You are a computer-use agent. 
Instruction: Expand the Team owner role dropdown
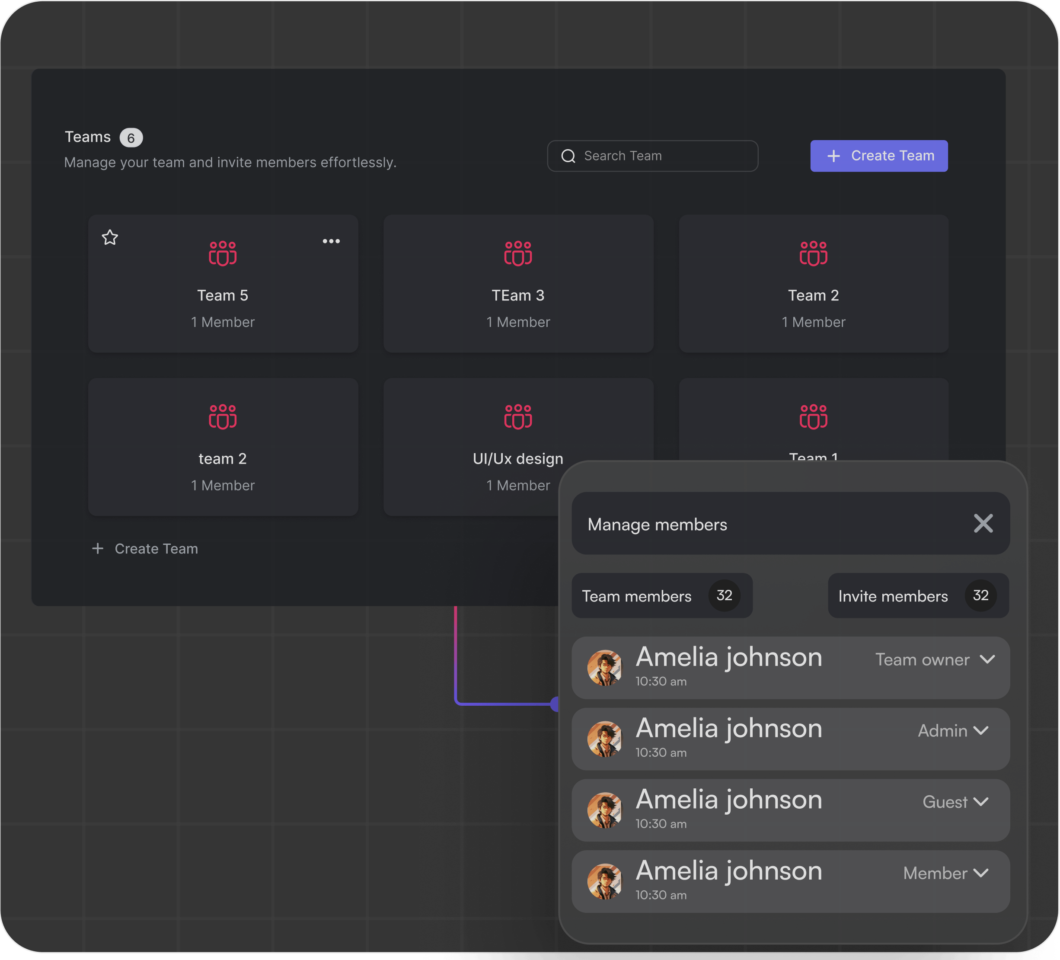click(x=987, y=659)
